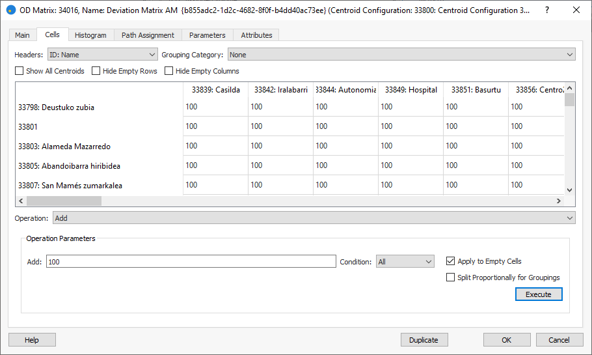Enable Split Proportionally for Groupings
Image resolution: width=592 pixels, height=355 pixels.
click(x=450, y=277)
